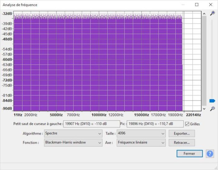The width and height of the screenshot is (218, 170).
Task: Click the Pic field showing 19896 Hz
Action: pos(155,124)
